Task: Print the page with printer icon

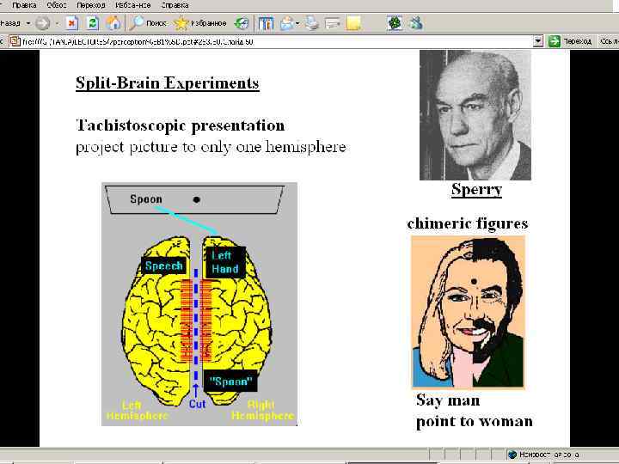Action: (312, 23)
